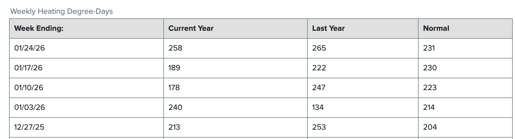Click the Normal column header
Screen dimensions: 515x139
pyautogui.click(x=436, y=29)
